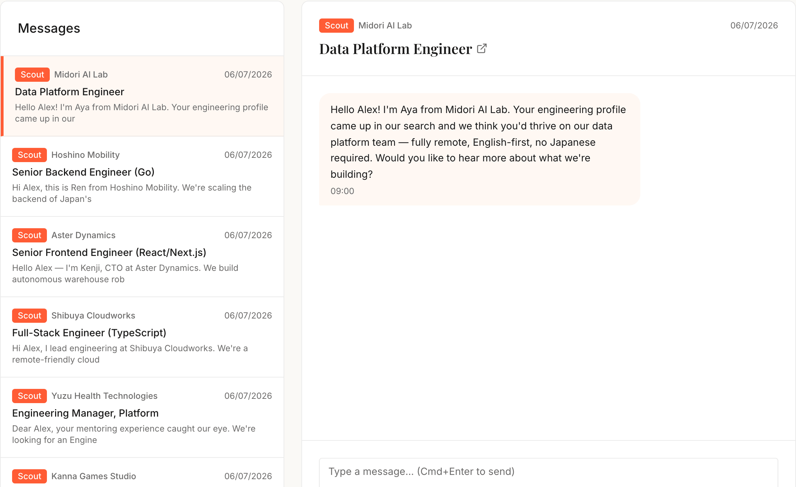796x487 pixels.
Task: Select the Aster Dynamics Senior Frontend Engineer message
Action: (x=142, y=257)
